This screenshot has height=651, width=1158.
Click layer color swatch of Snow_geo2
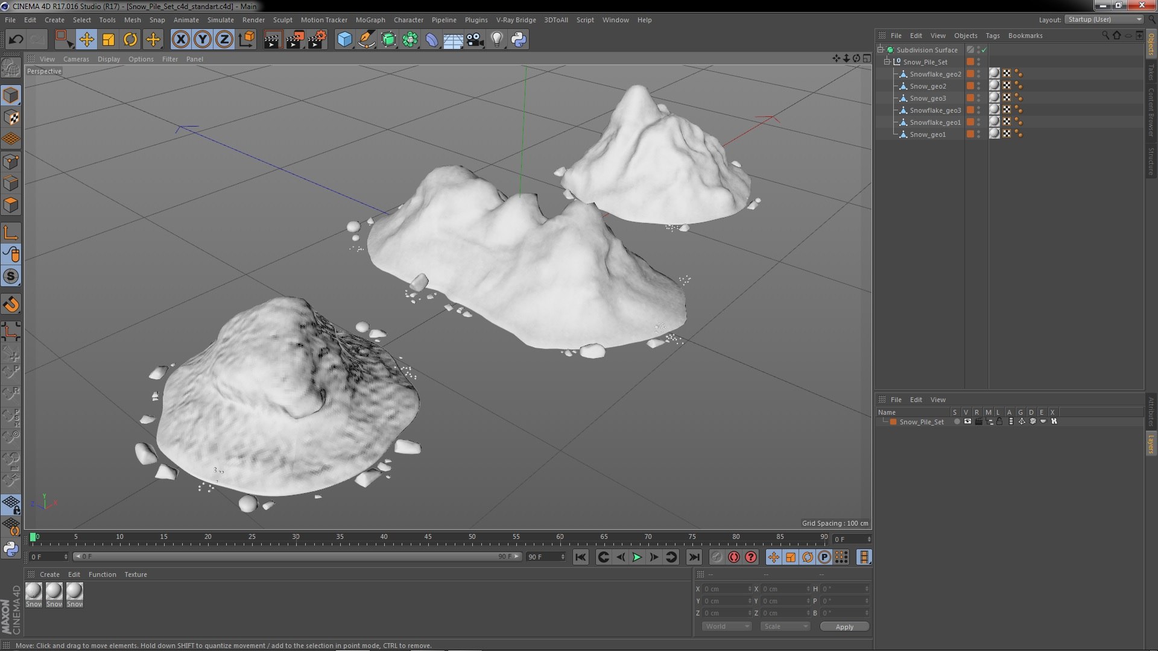(970, 86)
